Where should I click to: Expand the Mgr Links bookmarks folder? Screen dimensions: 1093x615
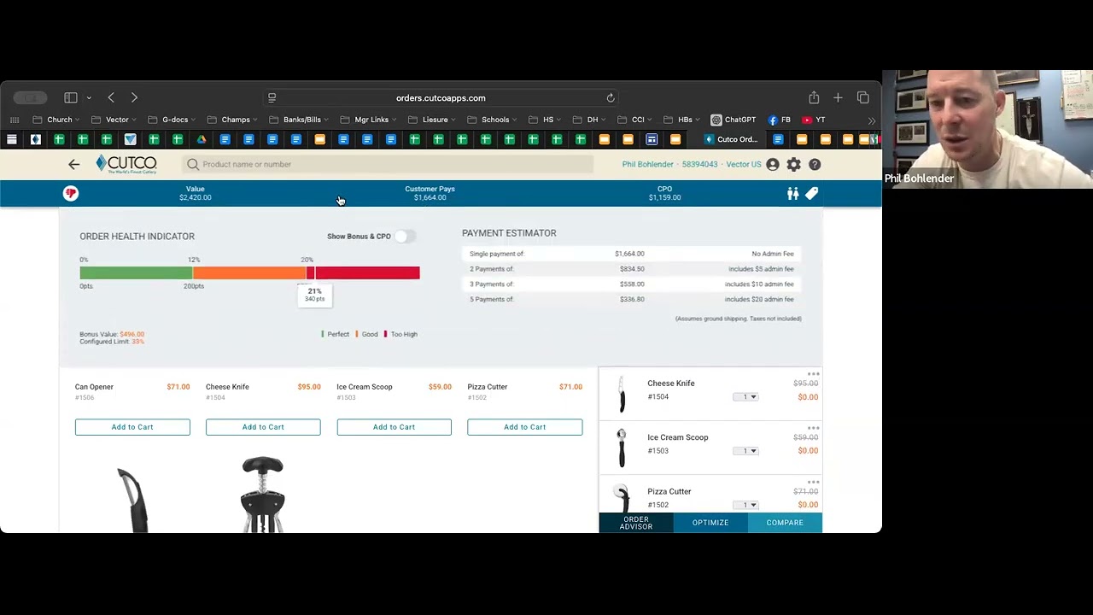(368, 120)
